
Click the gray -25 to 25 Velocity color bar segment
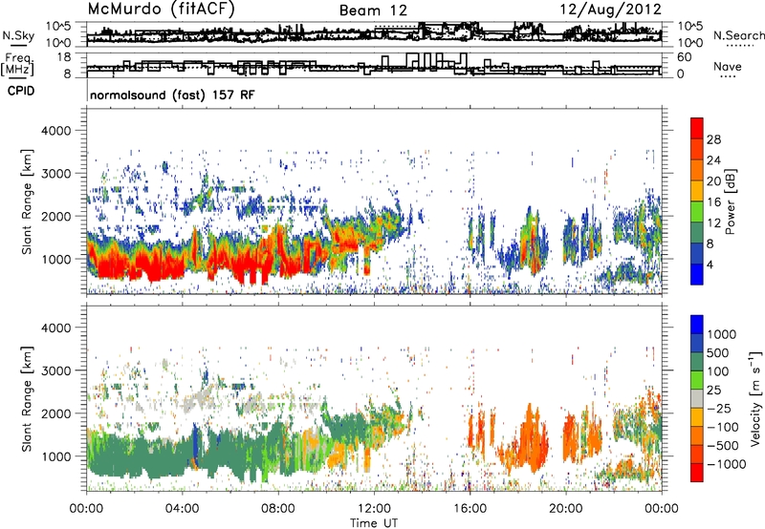pyautogui.click(x=697, y=399)
